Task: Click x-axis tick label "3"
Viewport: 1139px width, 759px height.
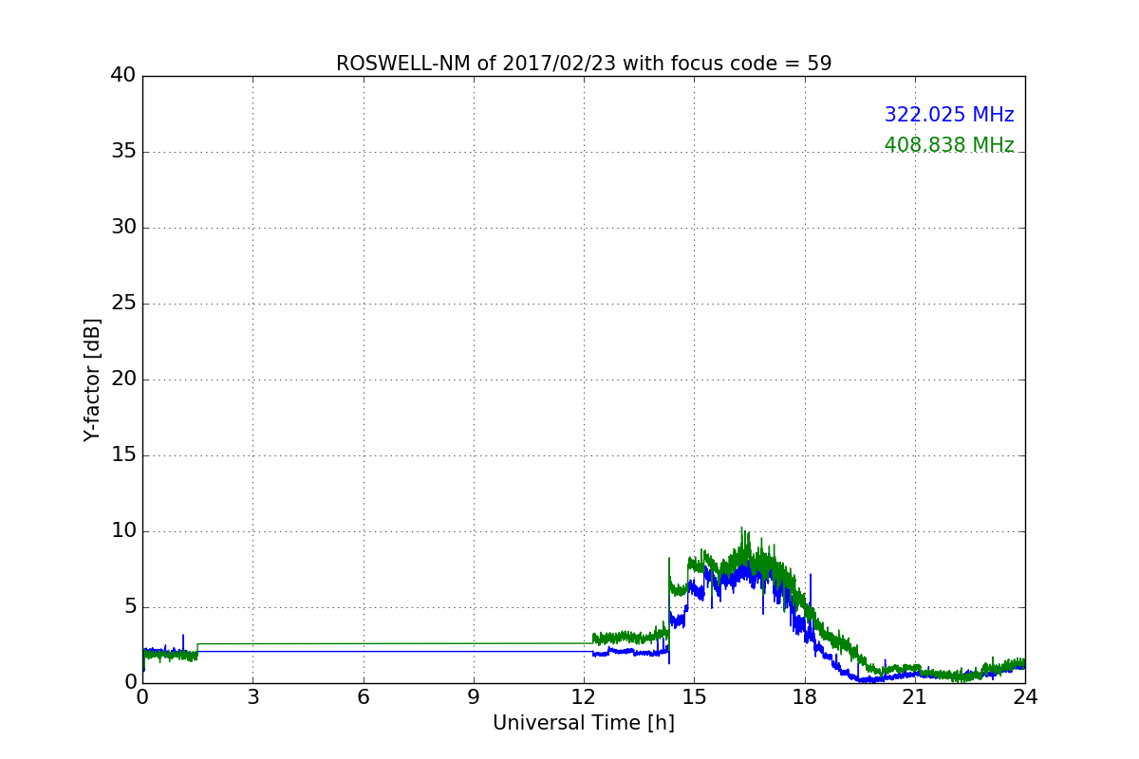Action: [x=252, y=696]
